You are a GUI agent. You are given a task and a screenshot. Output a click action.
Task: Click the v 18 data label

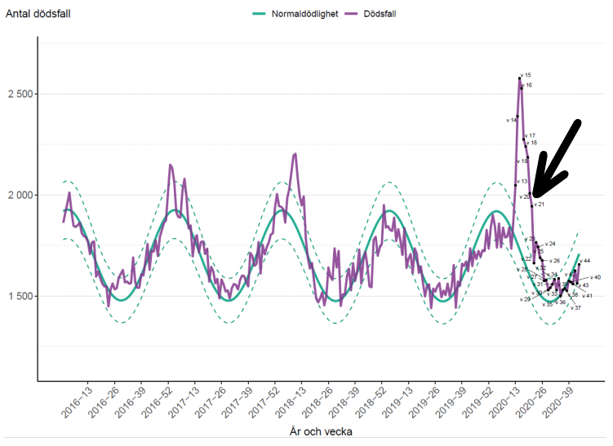point(531,143)
